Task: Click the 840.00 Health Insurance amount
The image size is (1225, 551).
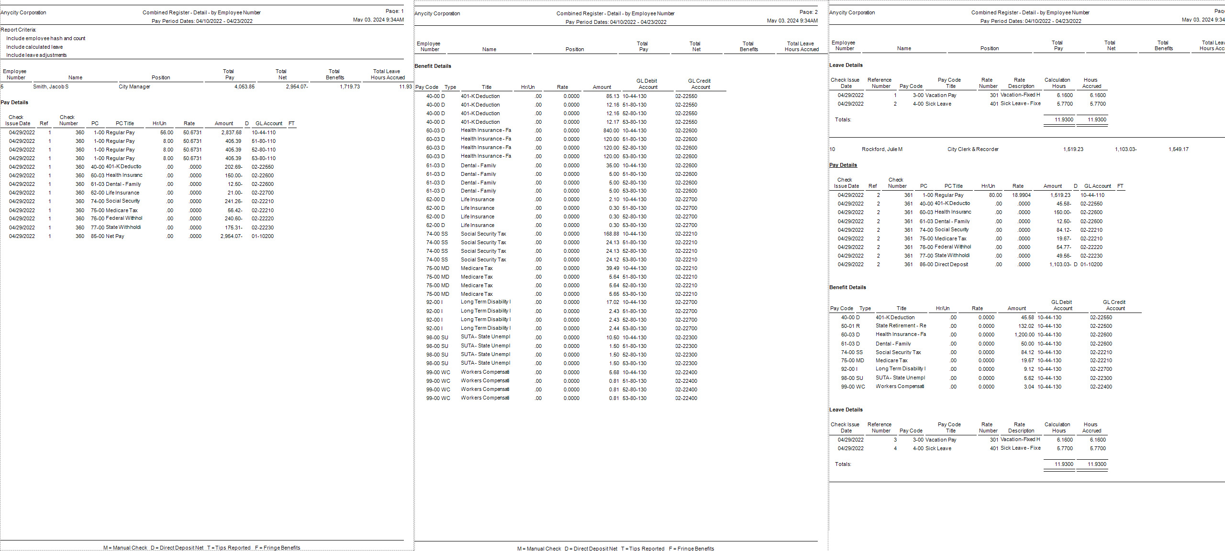Action: [611, 130]
